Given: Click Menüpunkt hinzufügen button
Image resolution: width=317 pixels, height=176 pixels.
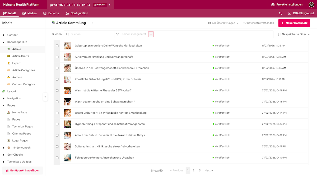Looking at the screenshot, I should pos(22,170).
